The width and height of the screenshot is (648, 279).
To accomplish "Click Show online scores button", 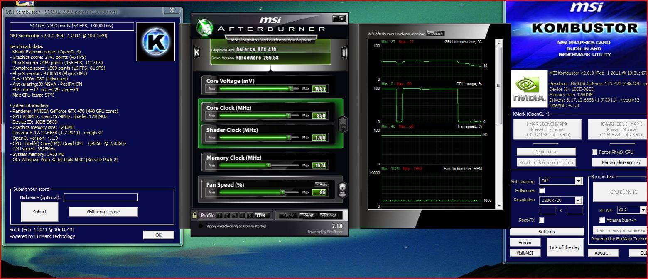I will pyautogui.click(x=619, y=163).
